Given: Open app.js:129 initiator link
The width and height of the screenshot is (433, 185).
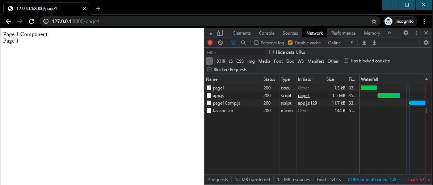Looking at the screenshot, I should pos(307,103).
